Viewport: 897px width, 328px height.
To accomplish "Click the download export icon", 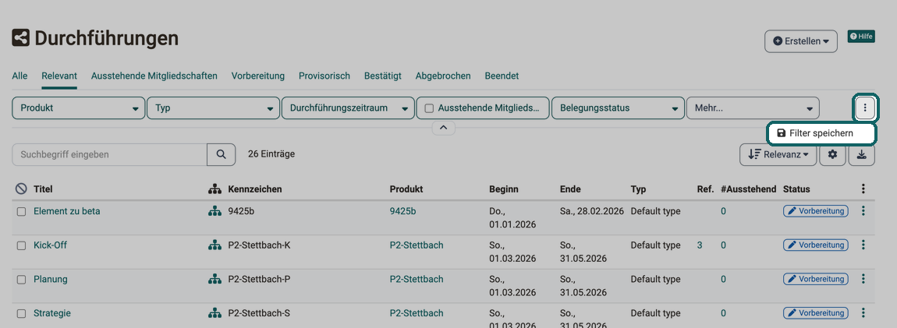I will pyautogui.click(x=862, y=154).
